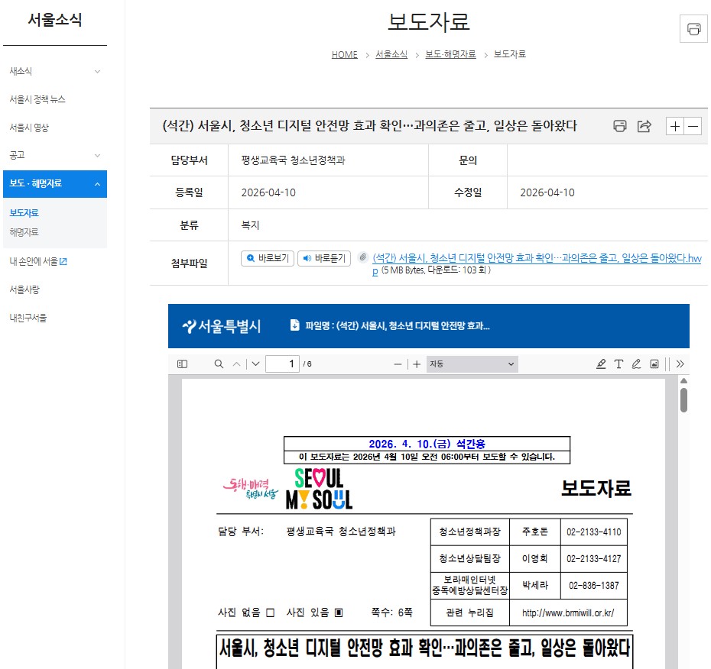The height and width of the screenshot is (669, 711).
Task: Click the 바로보기 preview button
Action: click(x=267, y=258)
